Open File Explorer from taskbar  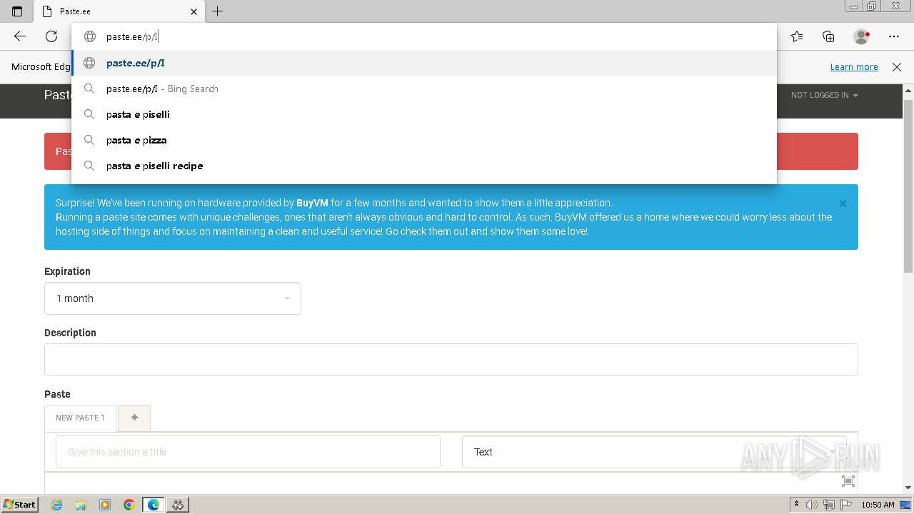pos(81,505)
